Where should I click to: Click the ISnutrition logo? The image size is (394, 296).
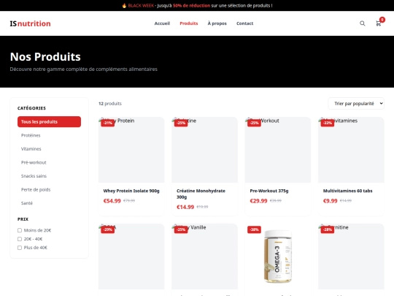coord(30,23)
